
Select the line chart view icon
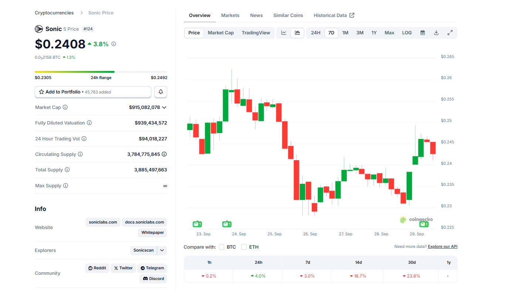tap(283, 33)
